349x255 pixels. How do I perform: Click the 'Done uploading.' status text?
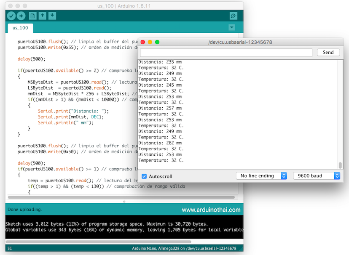(x=25, y=210)
